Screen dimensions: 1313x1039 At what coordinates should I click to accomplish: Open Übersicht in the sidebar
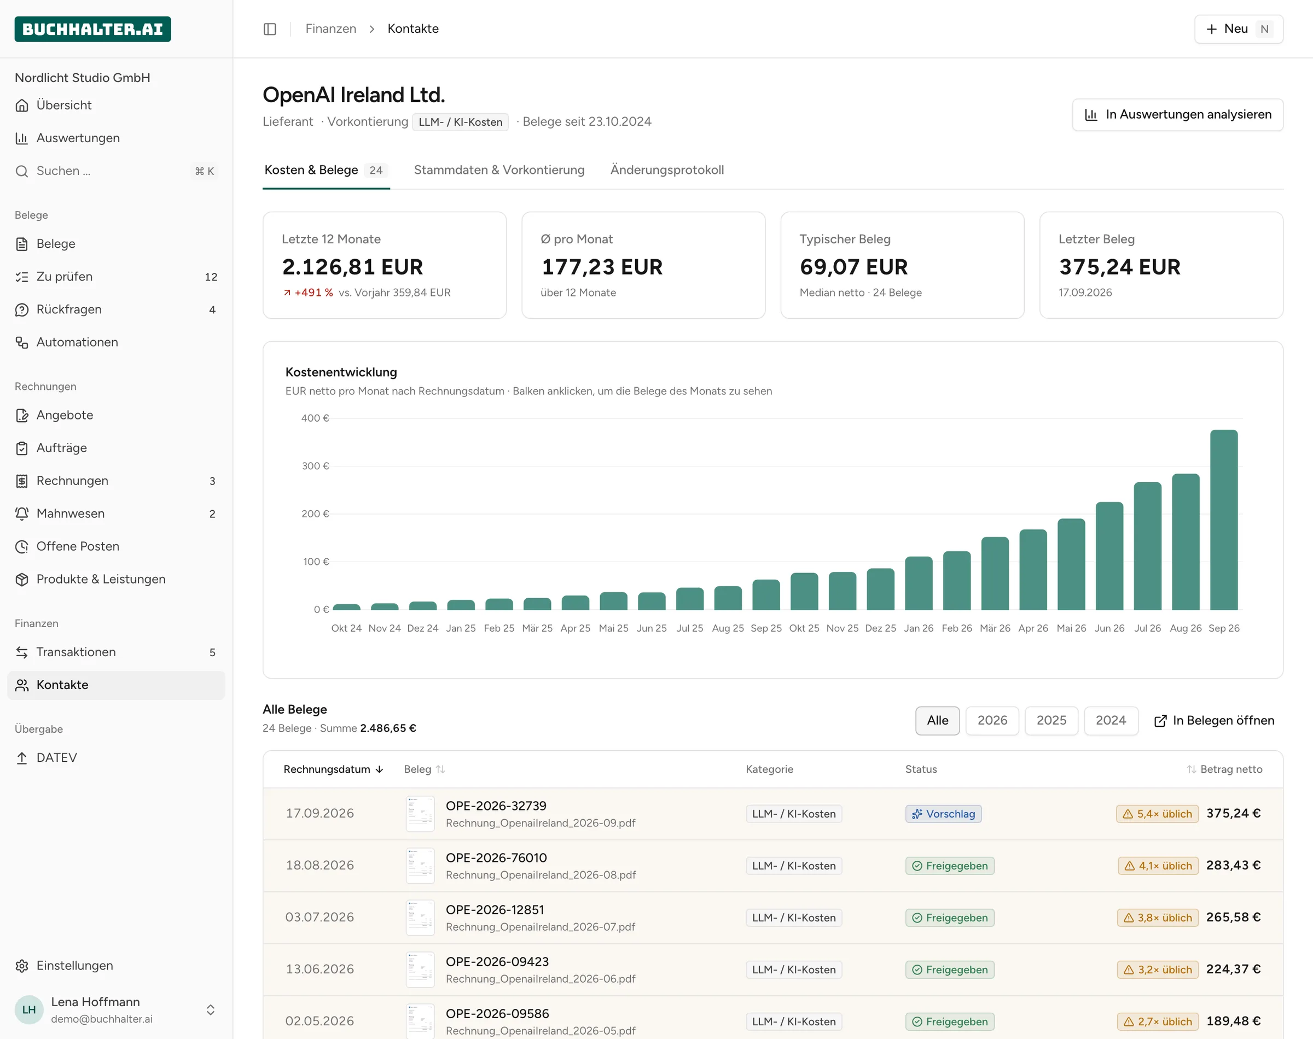(x=115, y=105)
